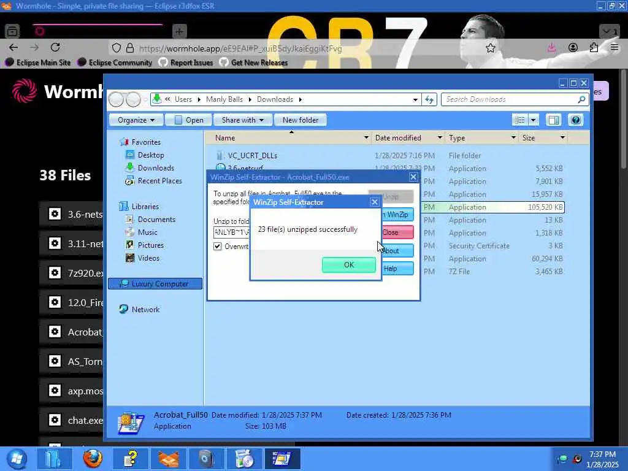This screenshot has width=628, height=471.
Task: Bookmark the page with star icon
Action: click(490, 48)
